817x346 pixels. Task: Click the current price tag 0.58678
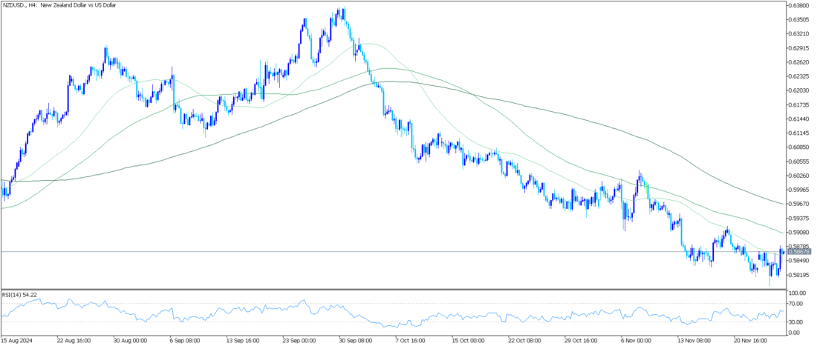[x=798, y=252]
